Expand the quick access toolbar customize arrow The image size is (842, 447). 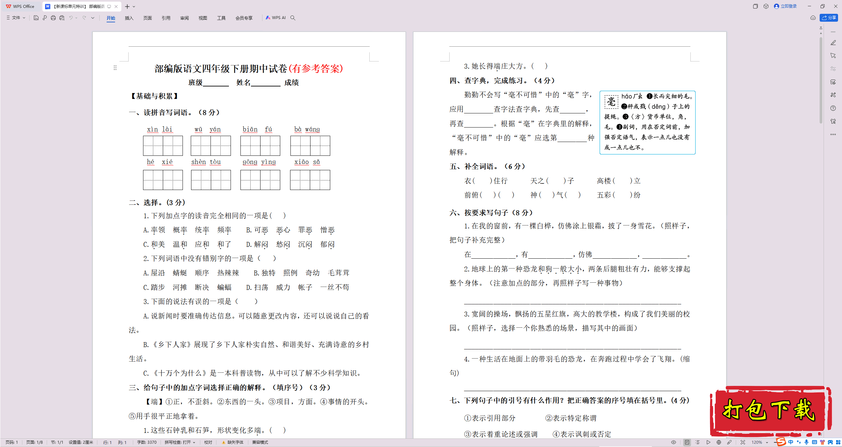point(93,18)
